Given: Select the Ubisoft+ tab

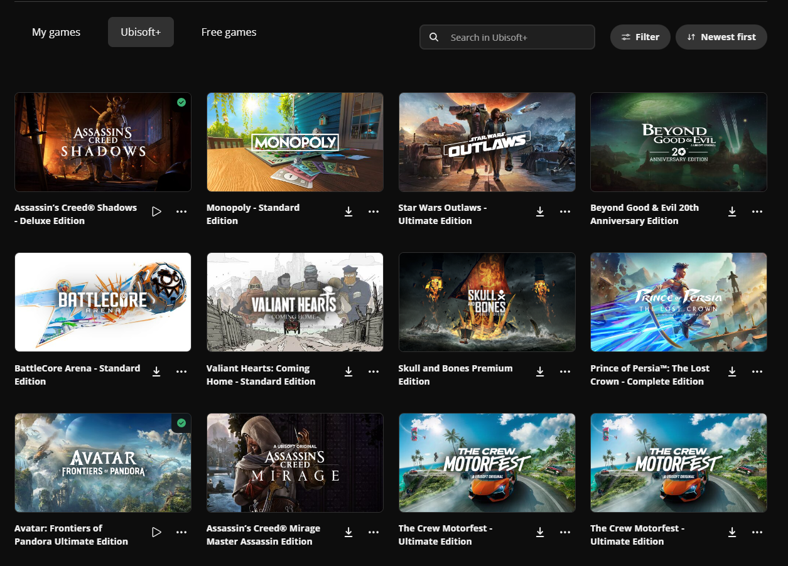Looking at the screenshot, I should pos(141,32).
